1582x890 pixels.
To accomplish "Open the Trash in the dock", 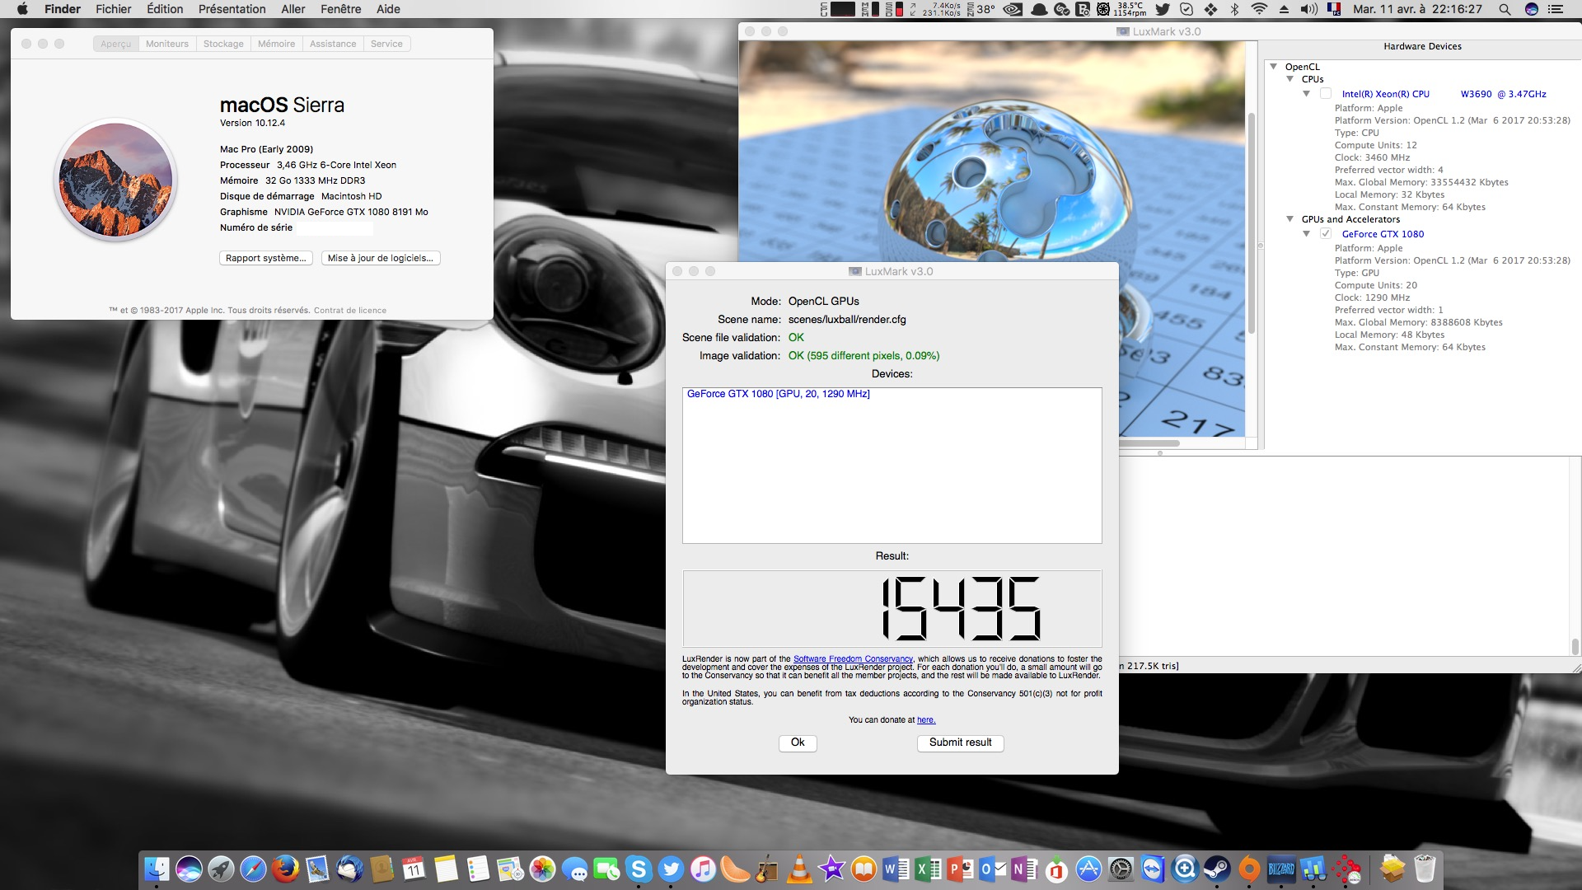I will (x=1425, y=869).
